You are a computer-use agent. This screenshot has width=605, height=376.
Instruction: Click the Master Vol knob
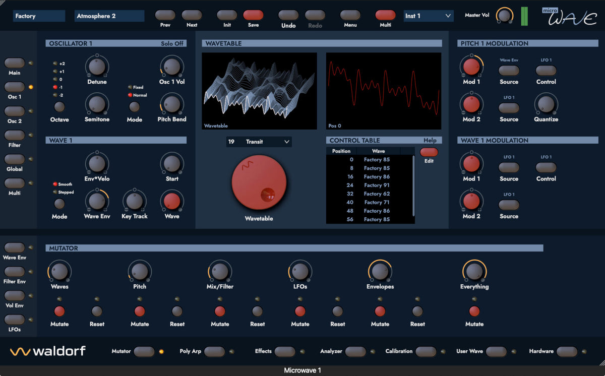tap(504, 15)
